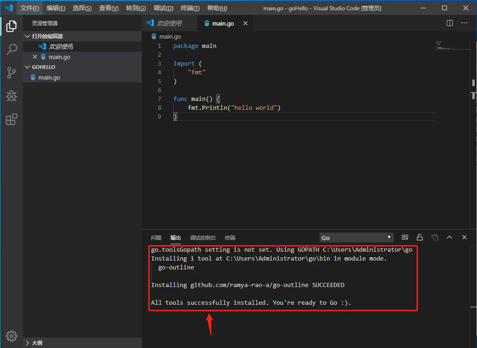Toggle output scroll lock
477x348 pixels.
pyautogui.click(x=419, y=237)
